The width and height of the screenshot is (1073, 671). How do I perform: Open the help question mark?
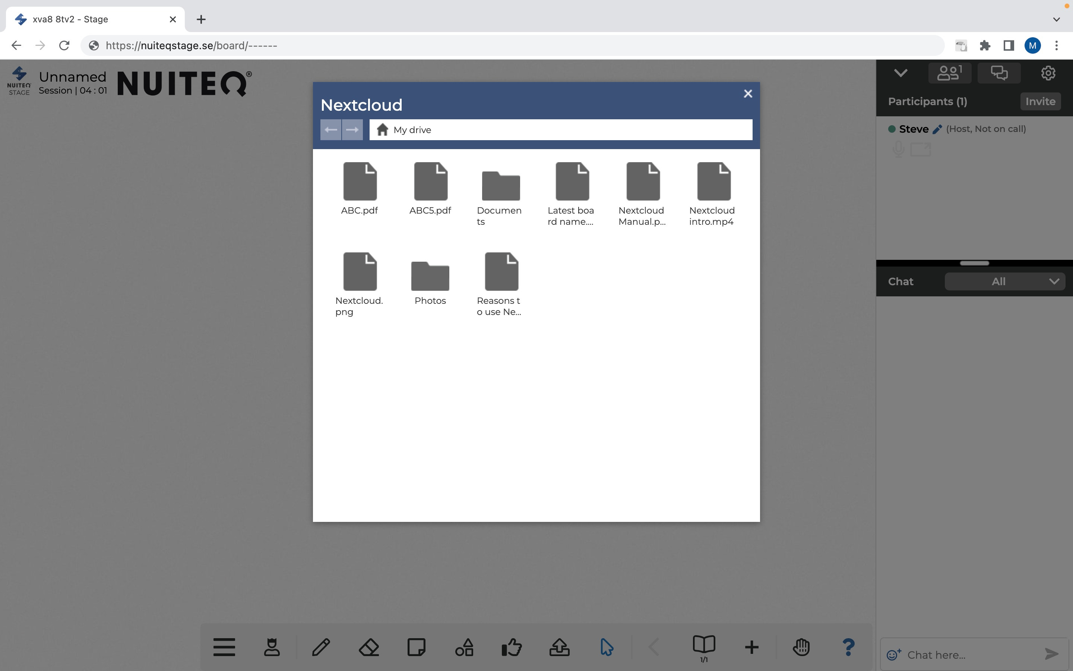[848, 647]
